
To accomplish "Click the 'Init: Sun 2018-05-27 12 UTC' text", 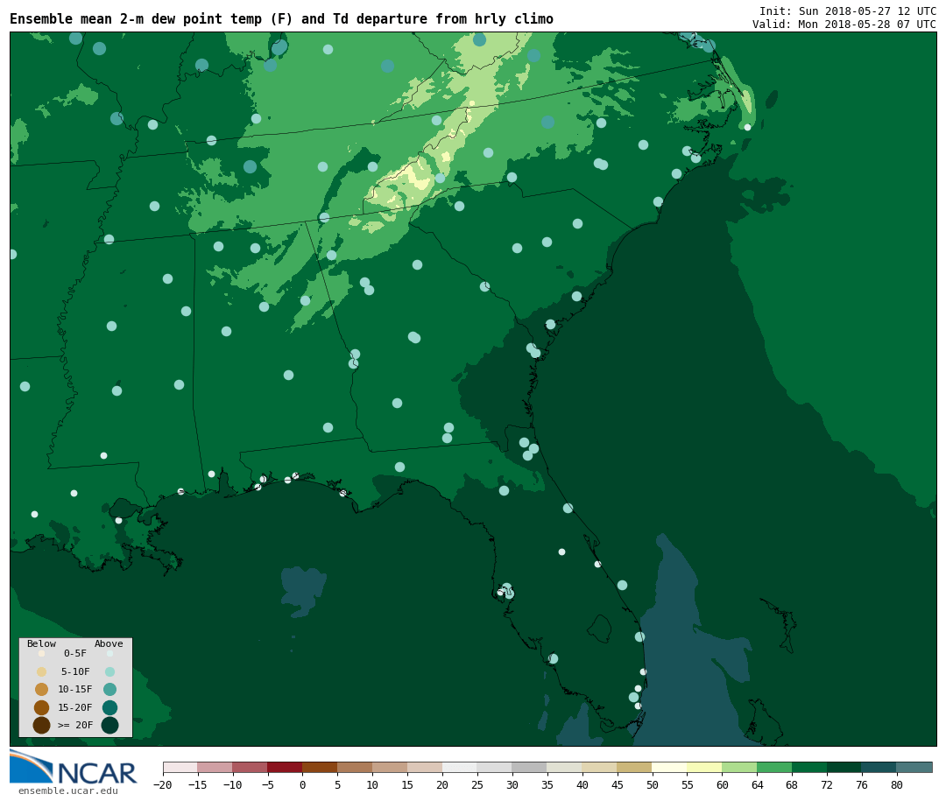I will coord(848,11).
